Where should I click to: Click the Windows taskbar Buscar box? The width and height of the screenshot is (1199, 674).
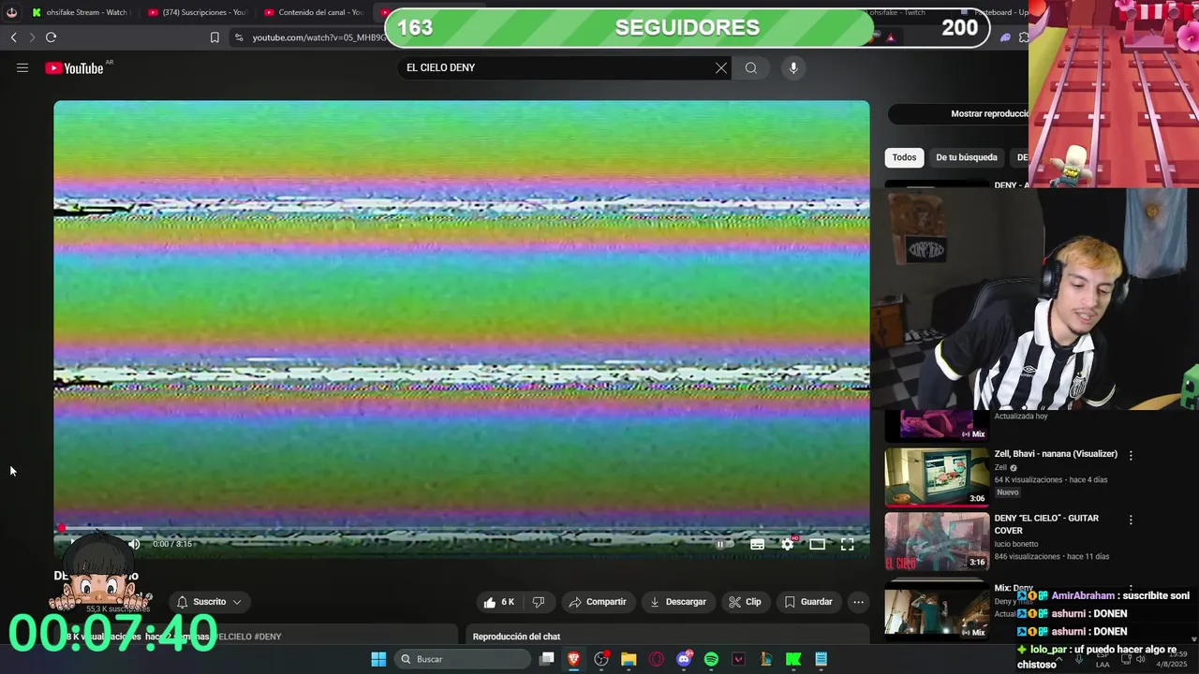click(x=463, y=659)
